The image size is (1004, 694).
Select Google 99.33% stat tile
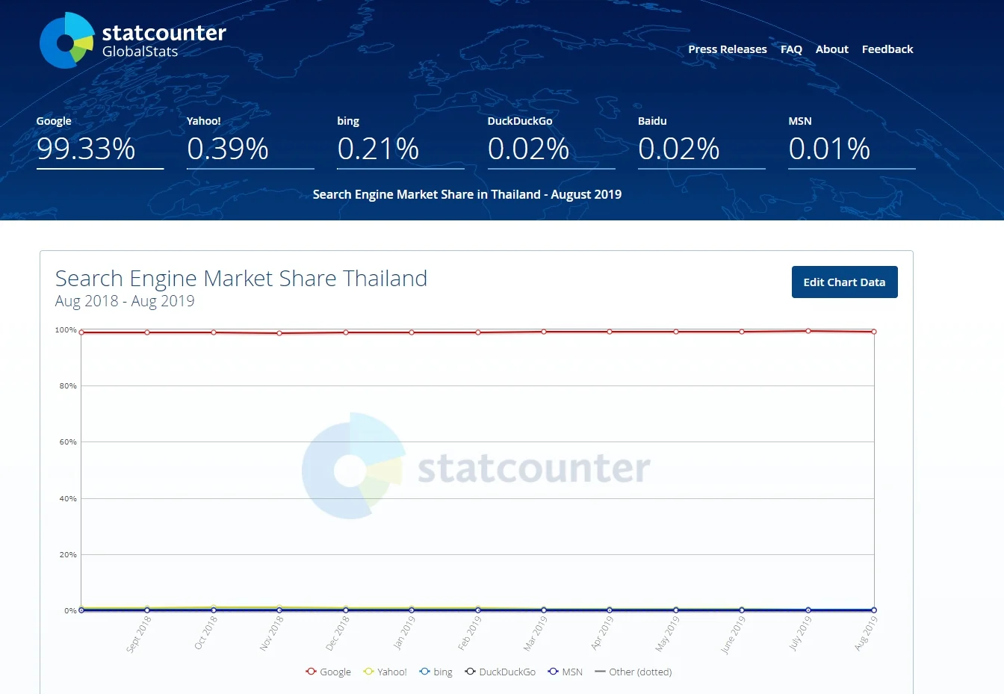tap(100, 141)
